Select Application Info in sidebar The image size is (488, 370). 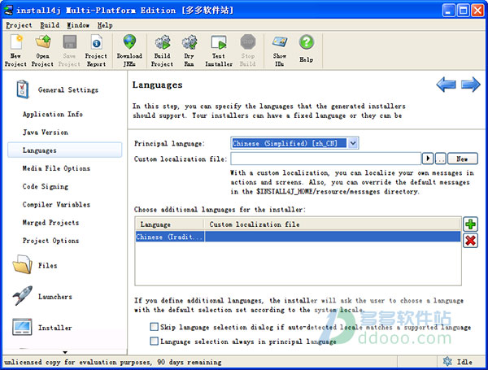(53, 114)
